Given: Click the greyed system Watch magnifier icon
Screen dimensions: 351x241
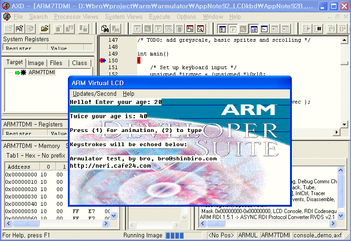Looking at the screenshot, I should tap(243, 29).
